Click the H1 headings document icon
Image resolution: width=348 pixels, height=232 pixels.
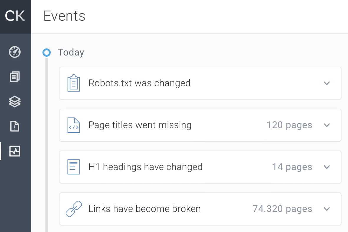click(73, 167)
